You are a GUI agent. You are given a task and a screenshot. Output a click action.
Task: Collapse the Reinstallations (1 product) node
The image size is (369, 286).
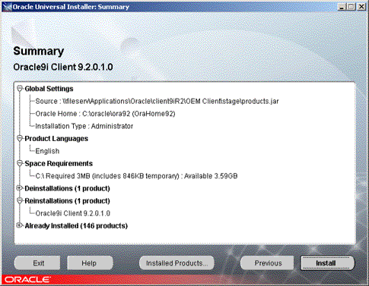pyautogui.click(x=20, y=201)
